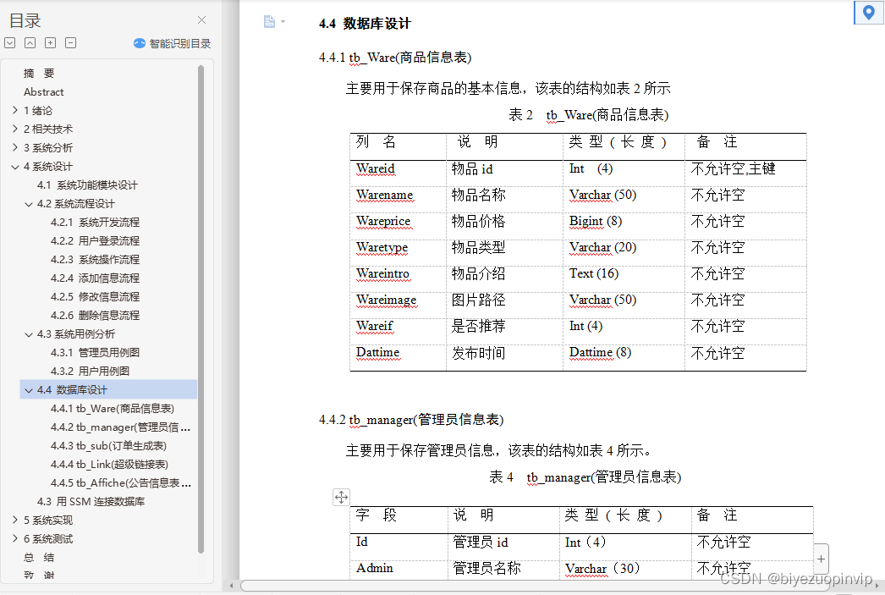Screen dimensions: 885x595
Task: Click the table move handle above 字段 table
Action: point(341,498)
